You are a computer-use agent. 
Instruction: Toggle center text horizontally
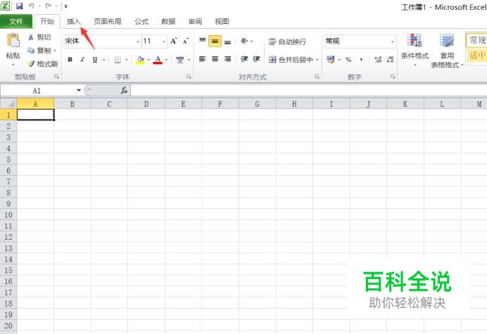[x=215, y=59]
